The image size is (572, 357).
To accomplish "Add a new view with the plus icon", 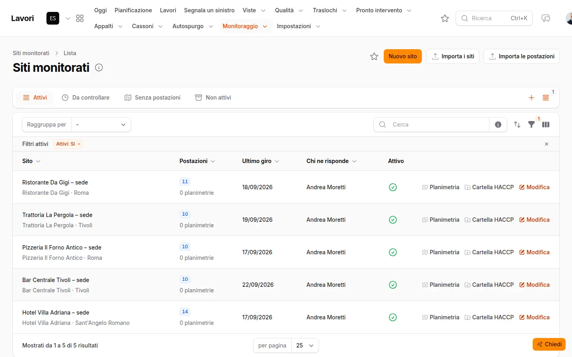I will (531, 98).
